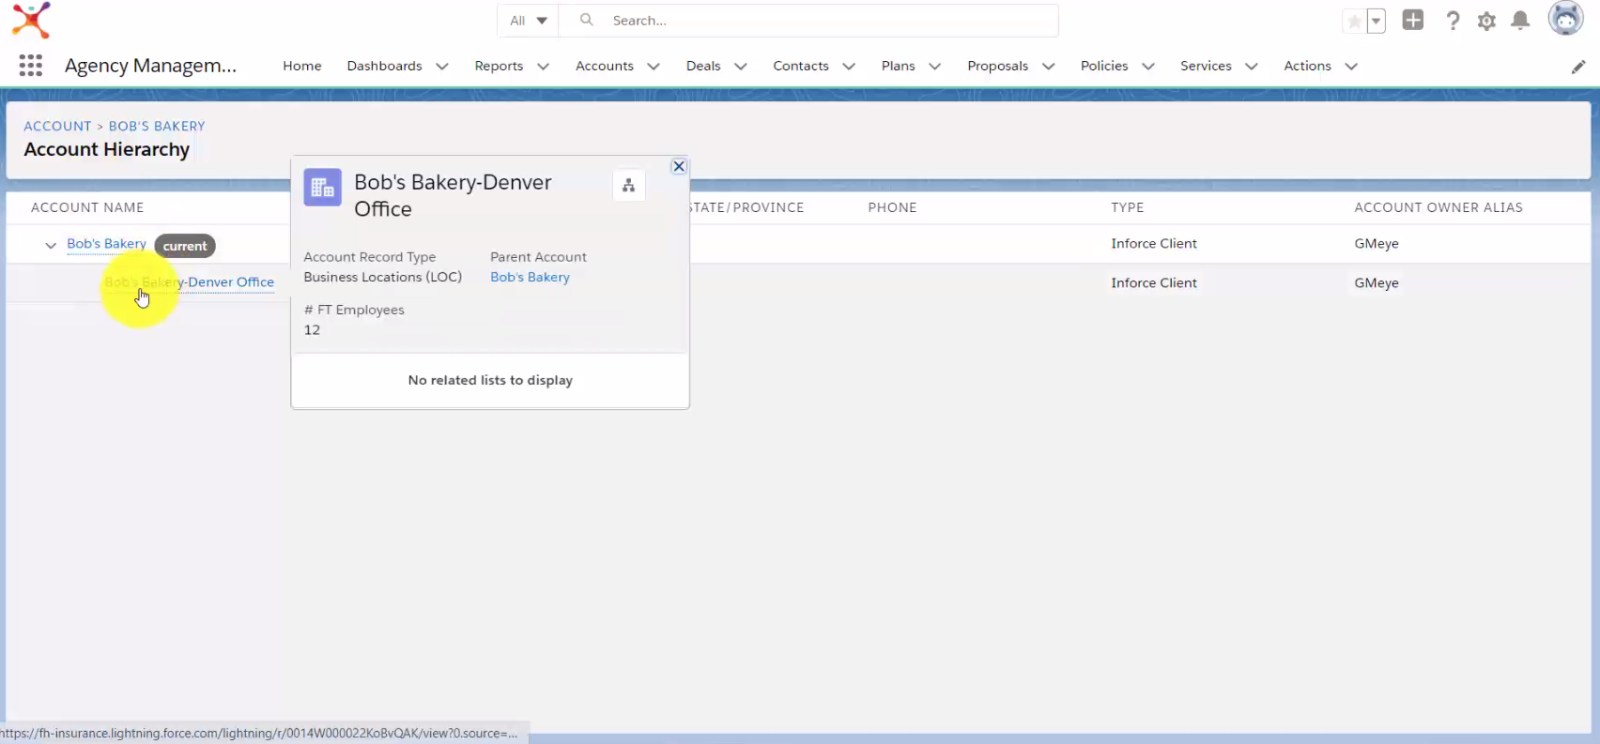Viewport: 1600px width, 744px height.
Task: Open the Services tab
Action: [1206, 66]
